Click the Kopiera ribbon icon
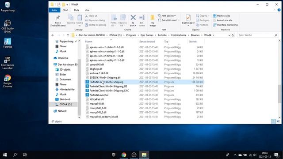 [x=71, y=18]
